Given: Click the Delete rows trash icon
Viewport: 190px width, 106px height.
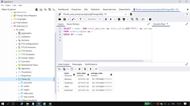Looking at the screenshot, I should (x=79, y=69).
